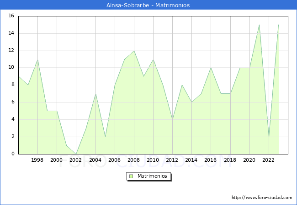
Task: Click the 2021 peak data point at 15
Action: click(x=259, y=25)
